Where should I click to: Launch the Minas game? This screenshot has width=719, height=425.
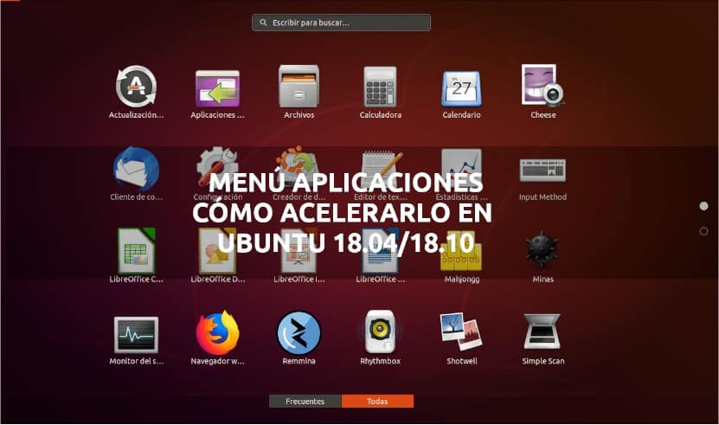tap(542, 250)
